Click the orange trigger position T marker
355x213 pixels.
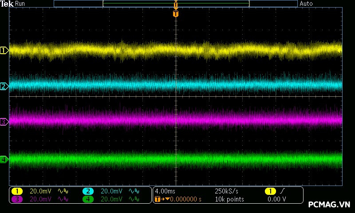pos(176,14)
